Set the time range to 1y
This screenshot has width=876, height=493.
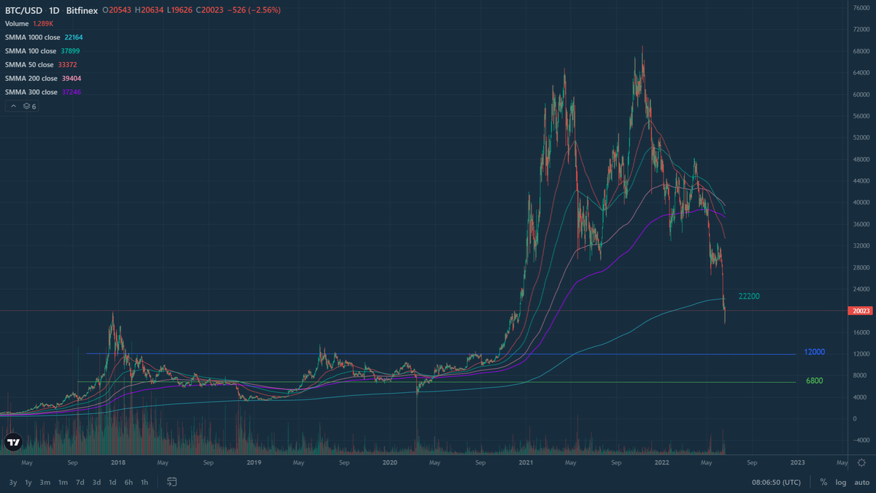coord(28,483)
